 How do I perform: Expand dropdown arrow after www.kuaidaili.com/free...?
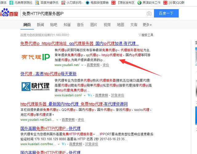(x=58, y=144)
